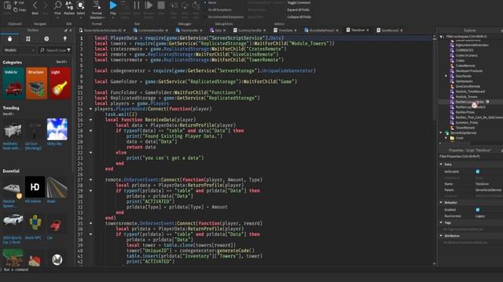Click the Resume playback icon
This screenshot has height=282, width=503.
[x=149, y=5]
